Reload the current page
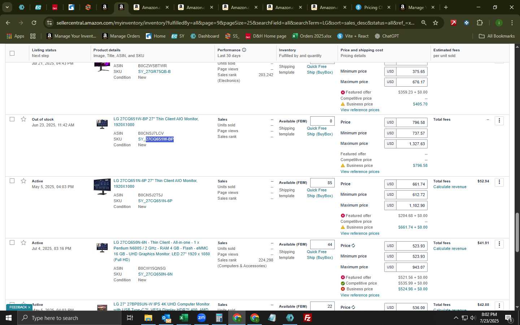 click(x=34, y=23)
